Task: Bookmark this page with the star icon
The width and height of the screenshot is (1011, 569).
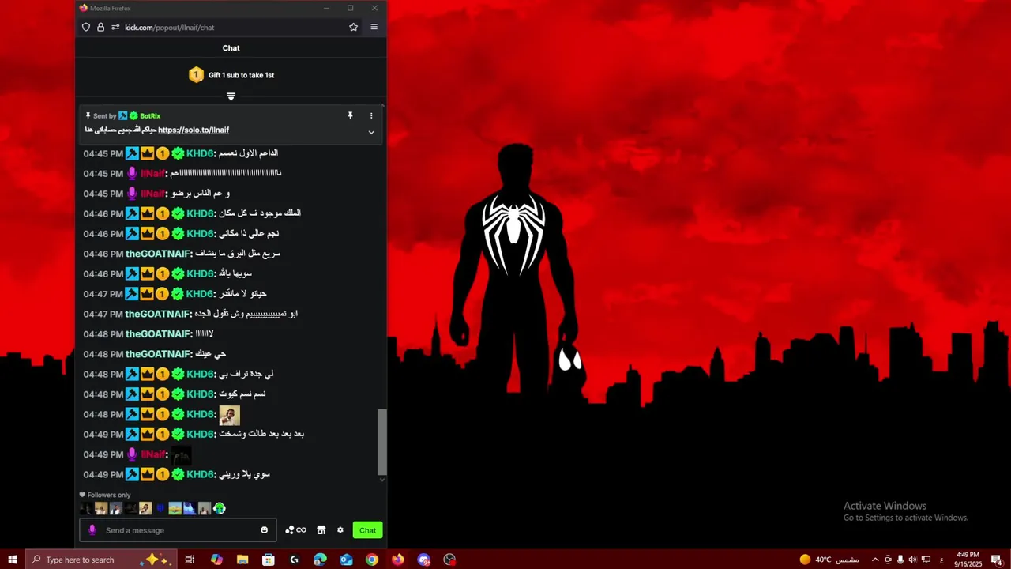Action: [353, 27]
